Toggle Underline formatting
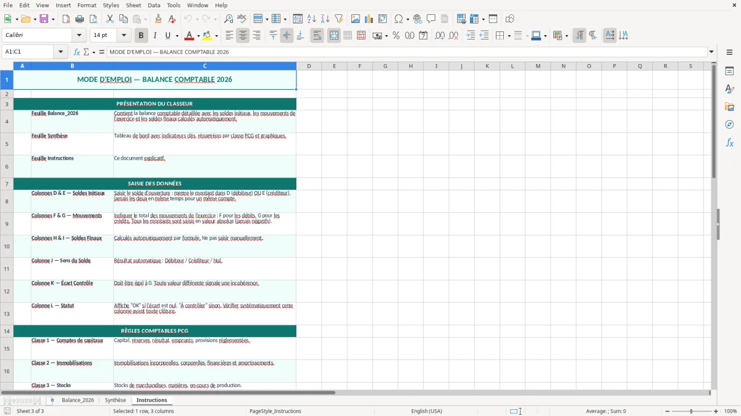 click(168, 36)
